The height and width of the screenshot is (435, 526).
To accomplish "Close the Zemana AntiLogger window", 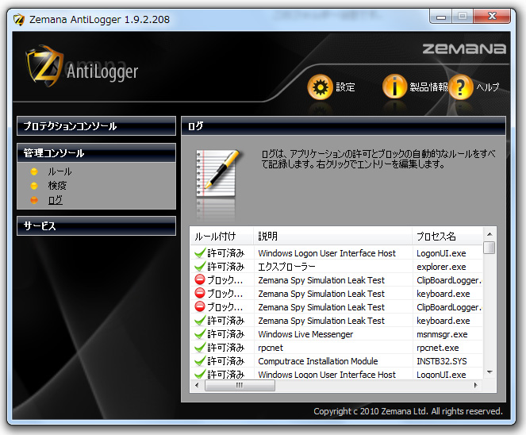I will 492,16.
